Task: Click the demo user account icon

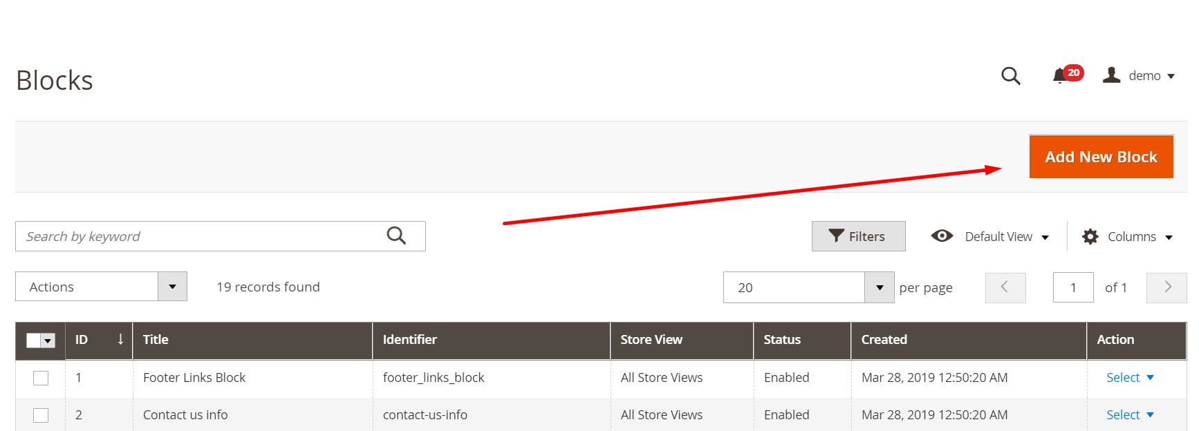Action: point(1111,75)
